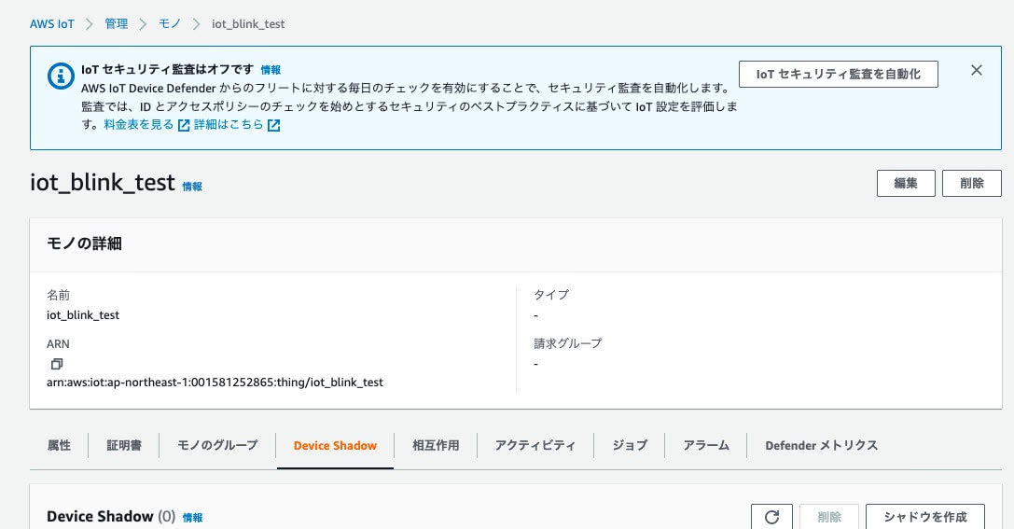Go to the ジョブ tab
This screenshot has width=1014, height=529.
click(630, 445)
